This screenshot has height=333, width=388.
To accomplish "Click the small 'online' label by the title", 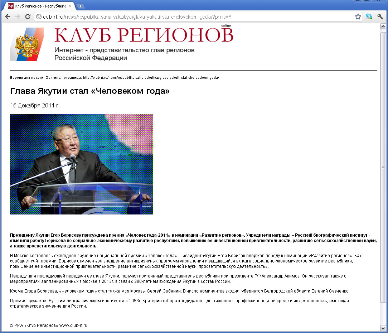I will [x=226, y=26].
